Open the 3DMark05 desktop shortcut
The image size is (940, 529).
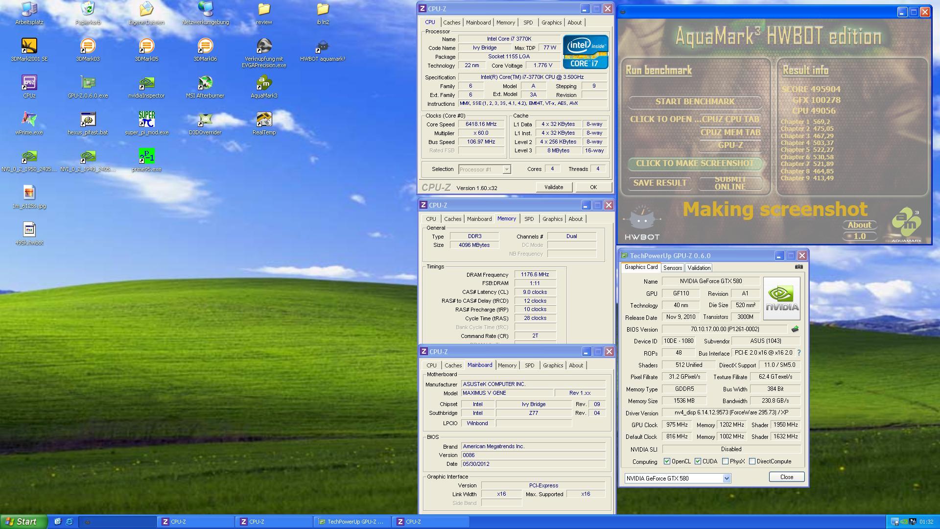[146, 49]
